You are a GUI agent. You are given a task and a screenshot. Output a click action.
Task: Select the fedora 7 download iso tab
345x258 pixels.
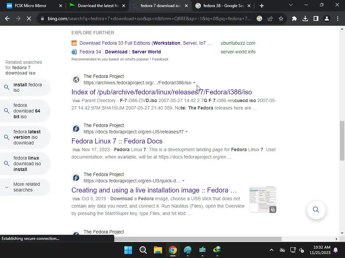click(161, 6)
